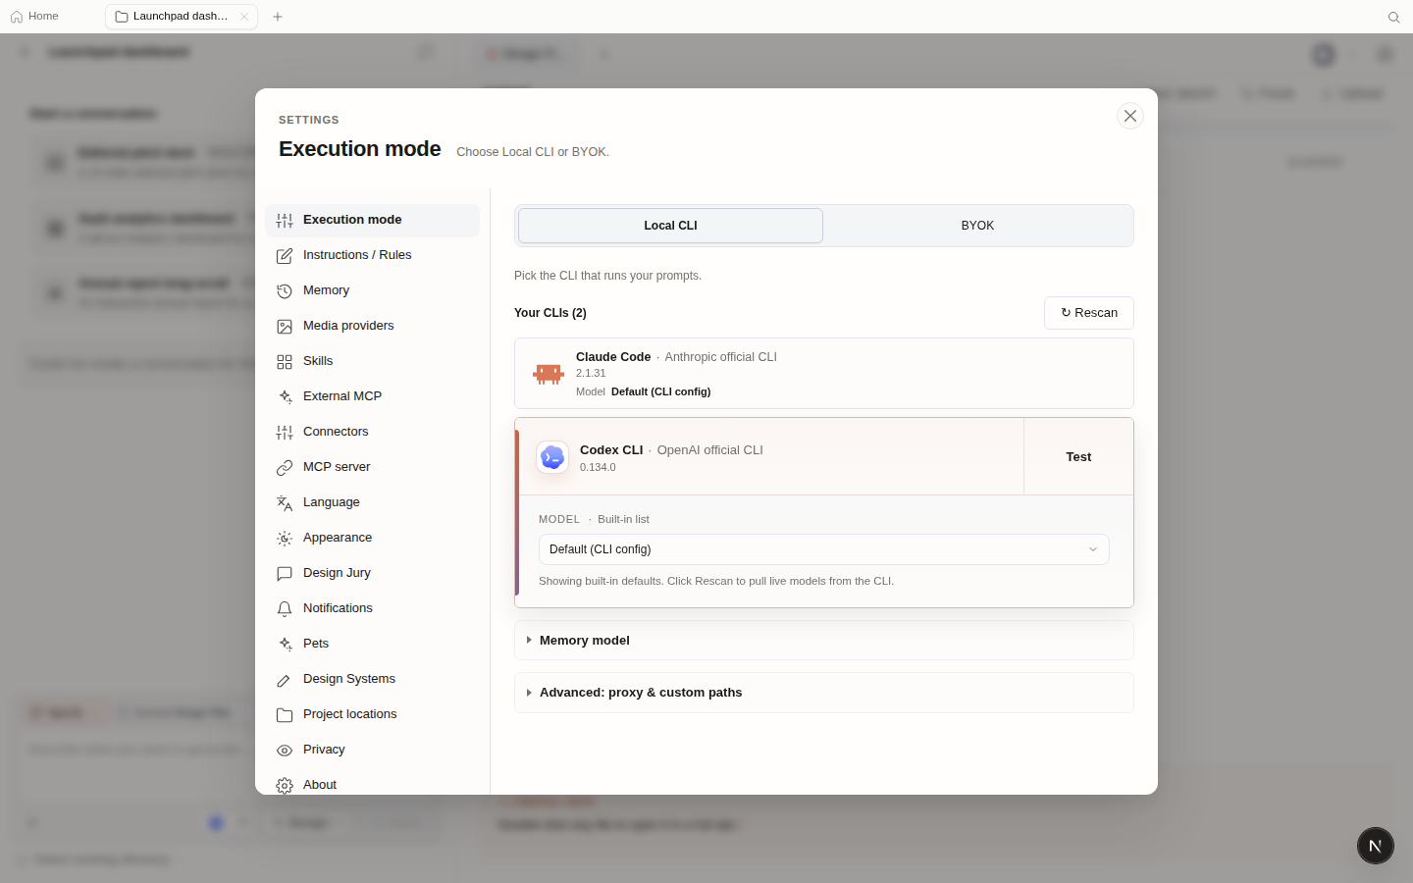Viewport: 1413px width, 883px height.
Task: Click the Codex CLI version 0.134.0 text
Action: click(x=598, y=467)
